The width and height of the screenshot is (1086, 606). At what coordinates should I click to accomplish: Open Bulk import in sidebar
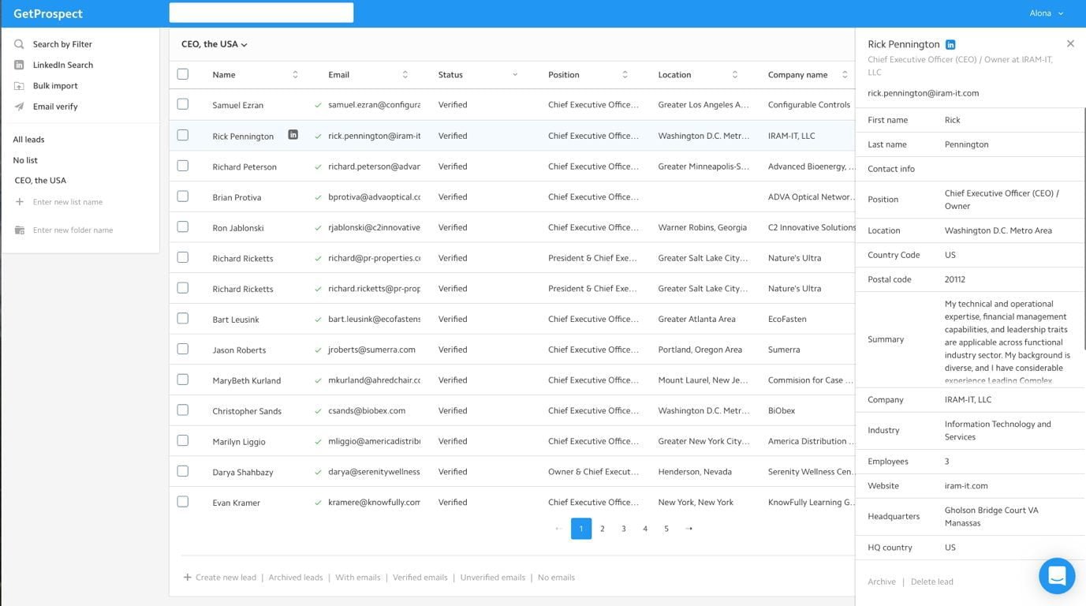(x=55, y=85)
